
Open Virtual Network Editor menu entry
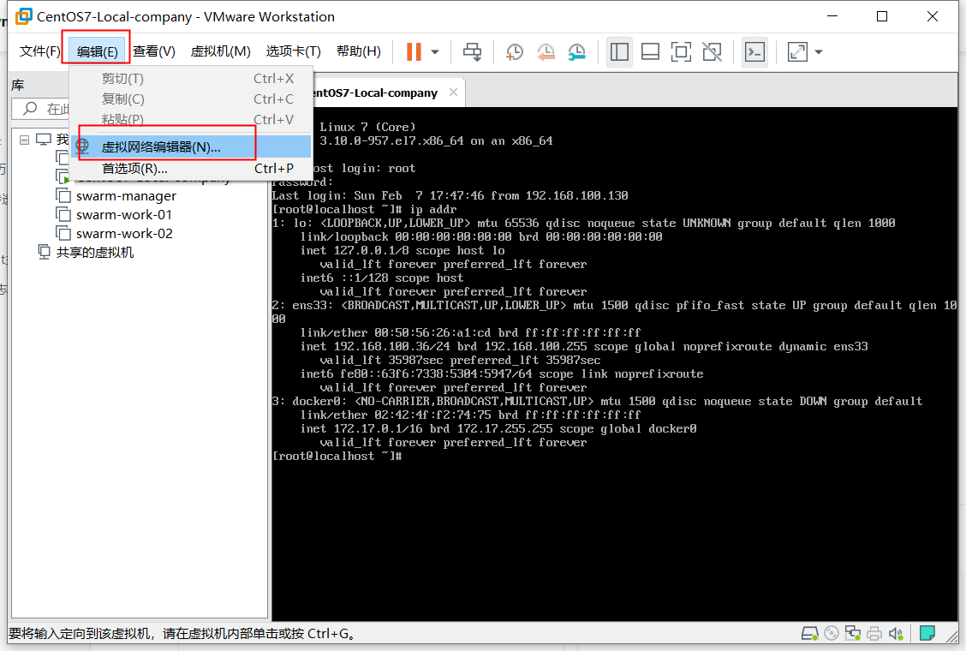(x=161, y=147)
